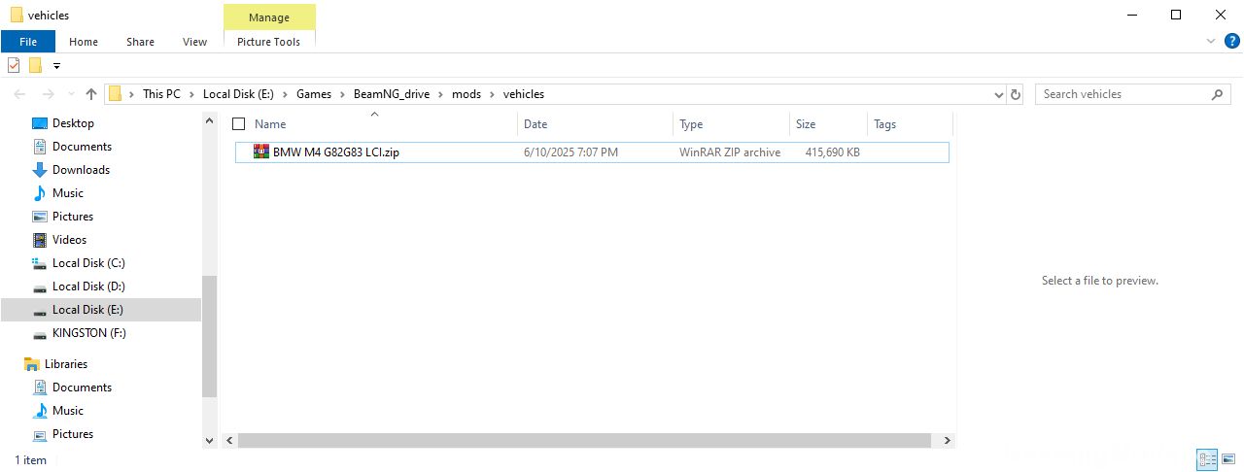The width and height of the screenshot is (1244, 472).
Task: Go back with the Back arrow
Action: pyautogui.click(x=20, y=94)
